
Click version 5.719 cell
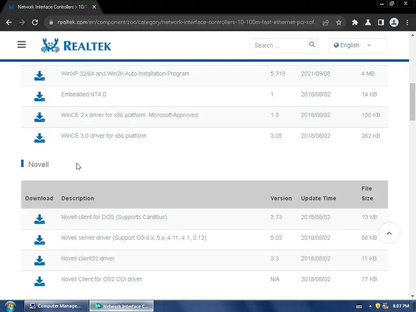pos(278,74)
